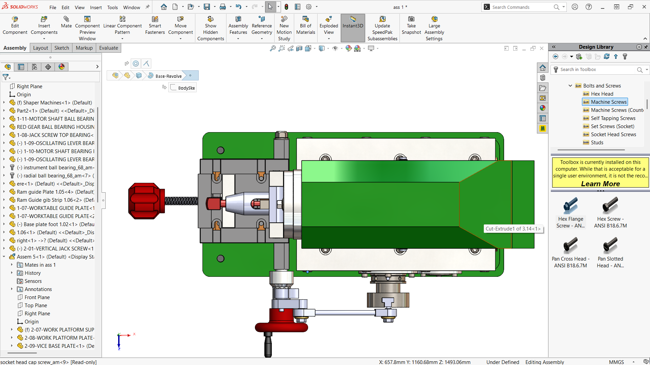
Task: Click the Learn More link
Action: [x=601, y=184]
